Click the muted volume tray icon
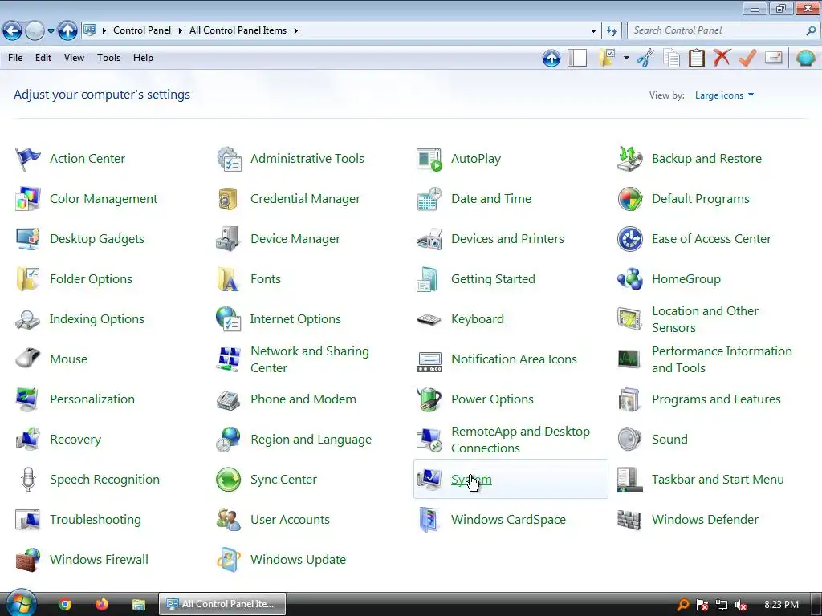822x616 pixels. pyautogui.click(x=741, y=605)
